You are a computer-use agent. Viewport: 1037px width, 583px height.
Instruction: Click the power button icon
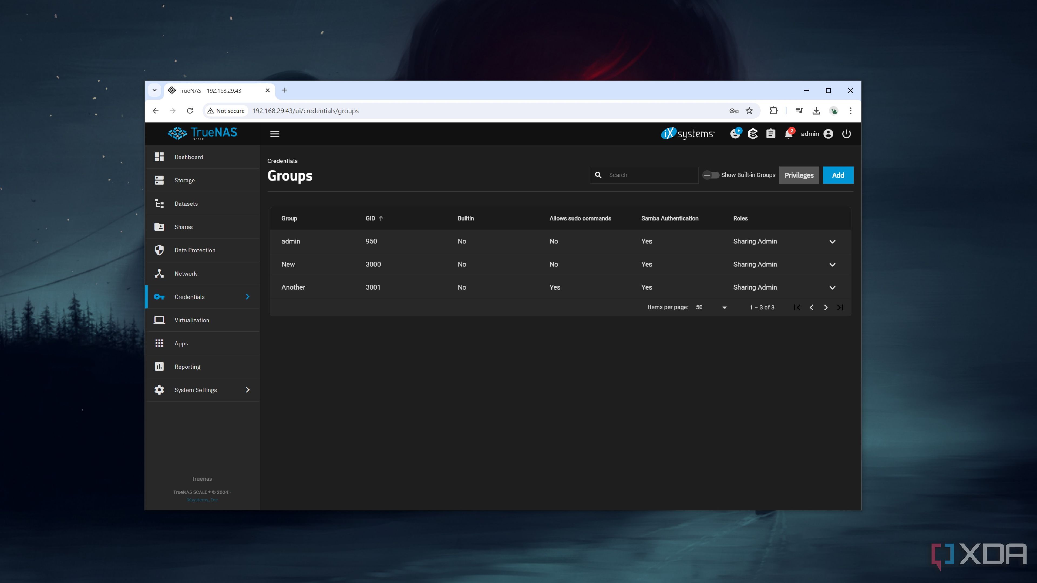pos(846,134)
